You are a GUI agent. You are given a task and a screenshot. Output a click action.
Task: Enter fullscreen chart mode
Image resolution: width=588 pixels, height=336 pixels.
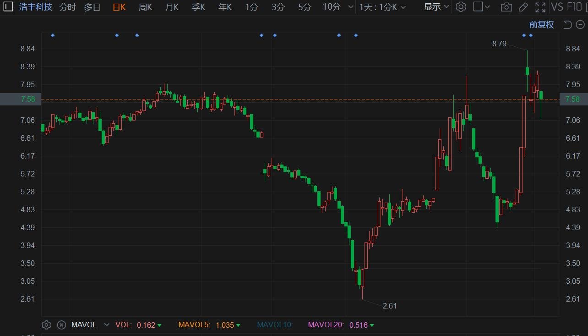click(540, 7)
